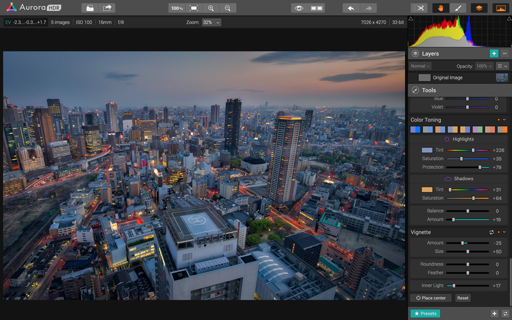Open the Zoom percentage dropdown
This screenshot has height=320, width=512.
[x=211, y=23]
